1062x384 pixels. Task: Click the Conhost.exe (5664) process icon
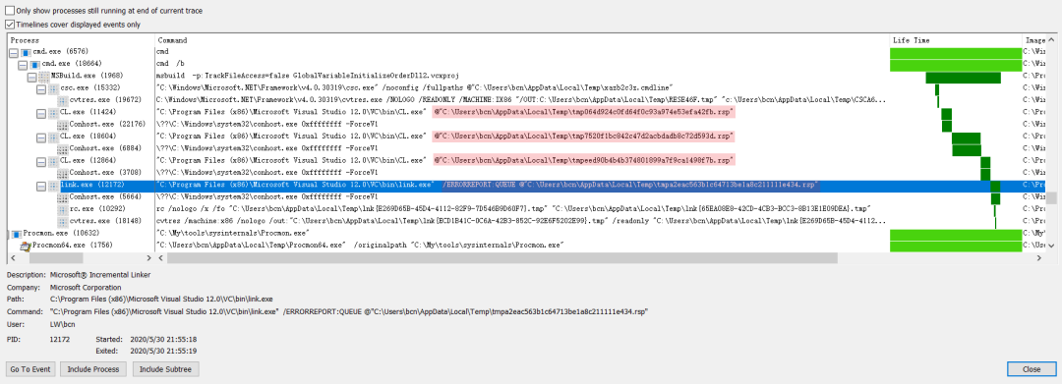pos(63,197)
